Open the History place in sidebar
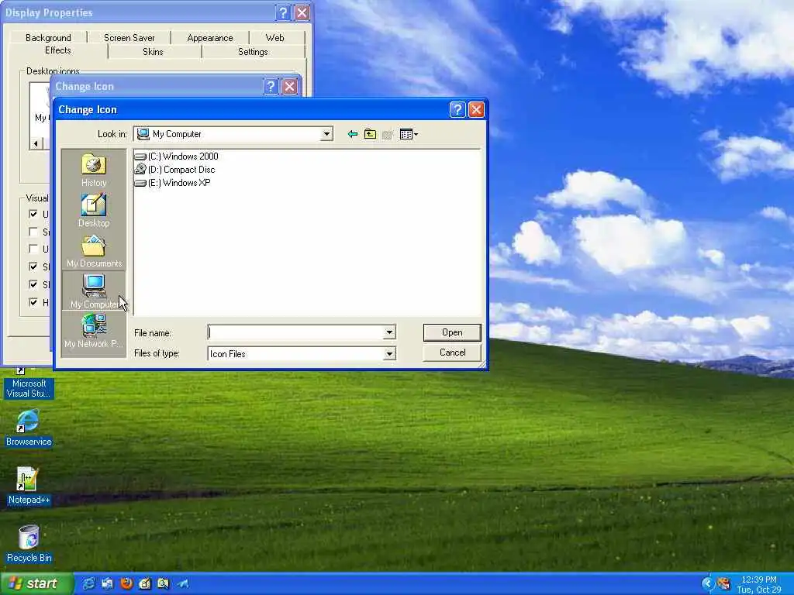Image resolution: width=794 pixels, height=595 pixels. [94, 170]
